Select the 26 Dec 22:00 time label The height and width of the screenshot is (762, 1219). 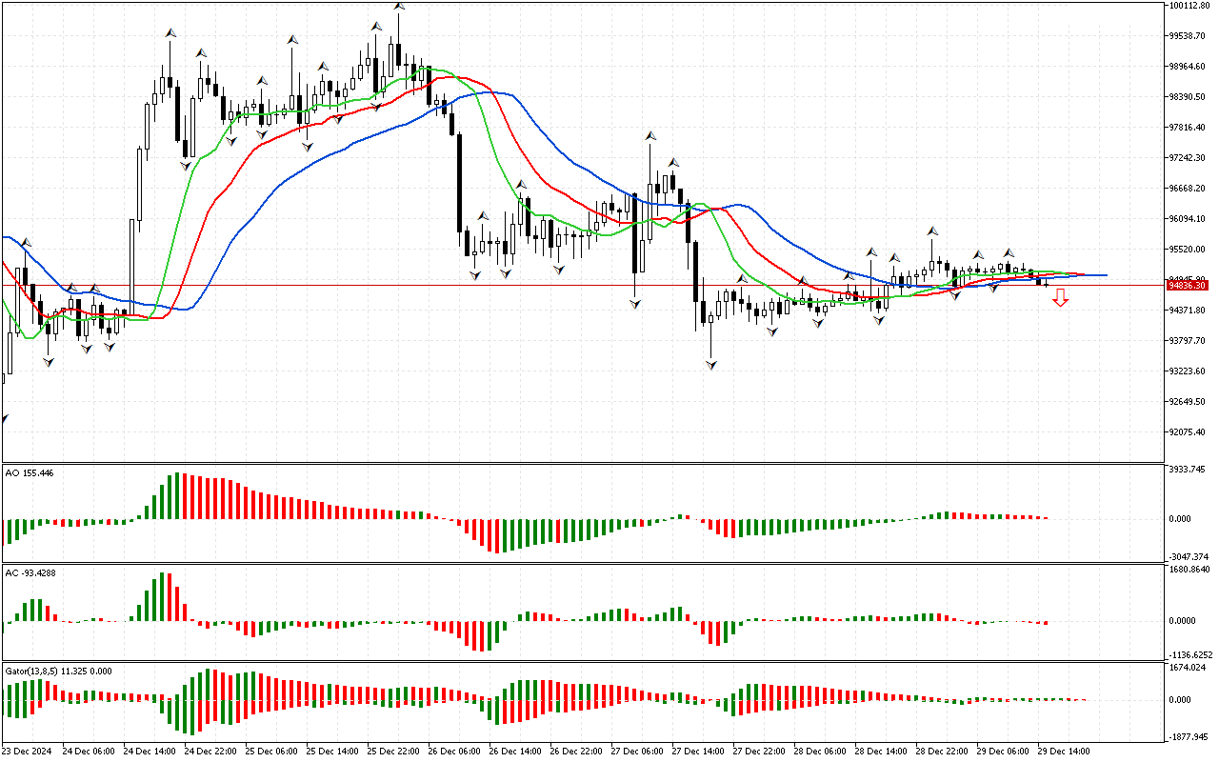pyautogui.click(x=576, y=752)
